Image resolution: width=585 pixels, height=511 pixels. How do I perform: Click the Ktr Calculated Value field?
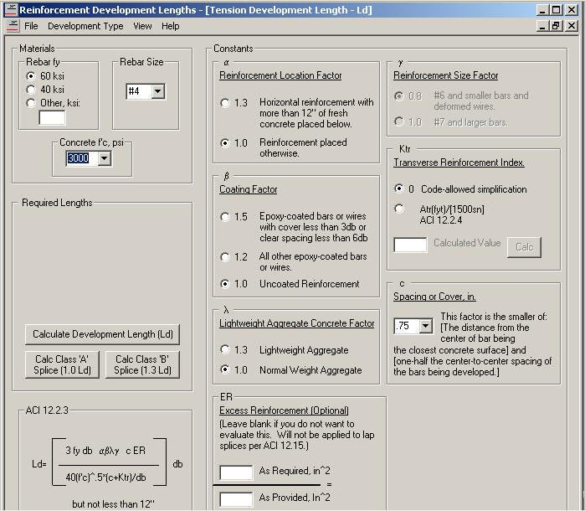click(410, 245)
